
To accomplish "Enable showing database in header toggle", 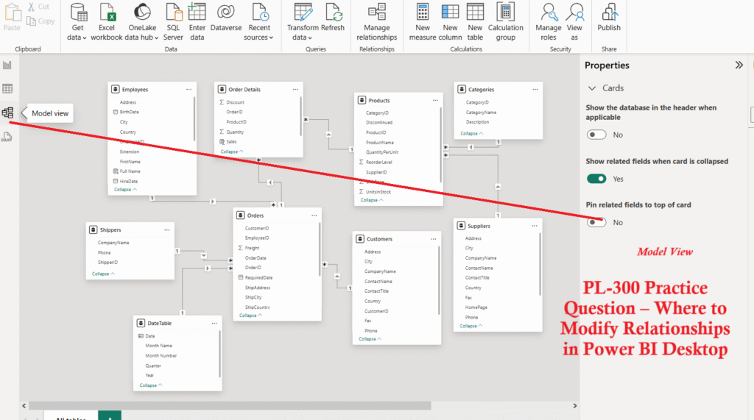I will click(596, 135).
